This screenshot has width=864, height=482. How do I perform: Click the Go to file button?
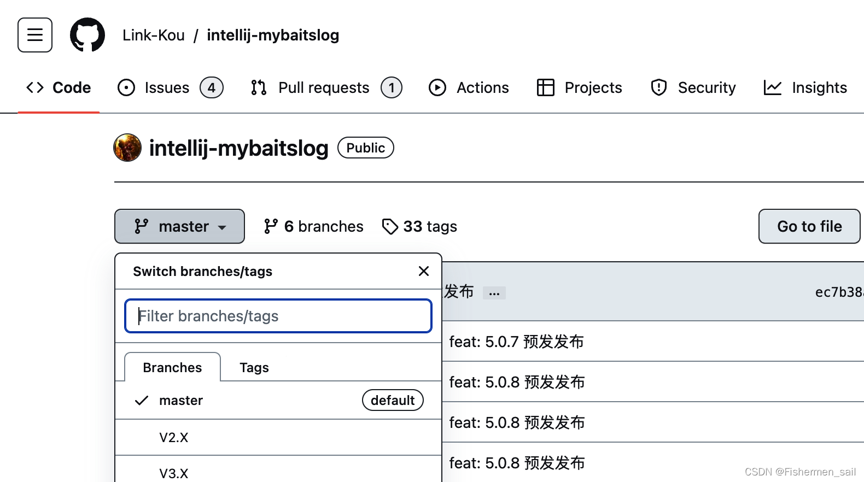pos(809,226)
